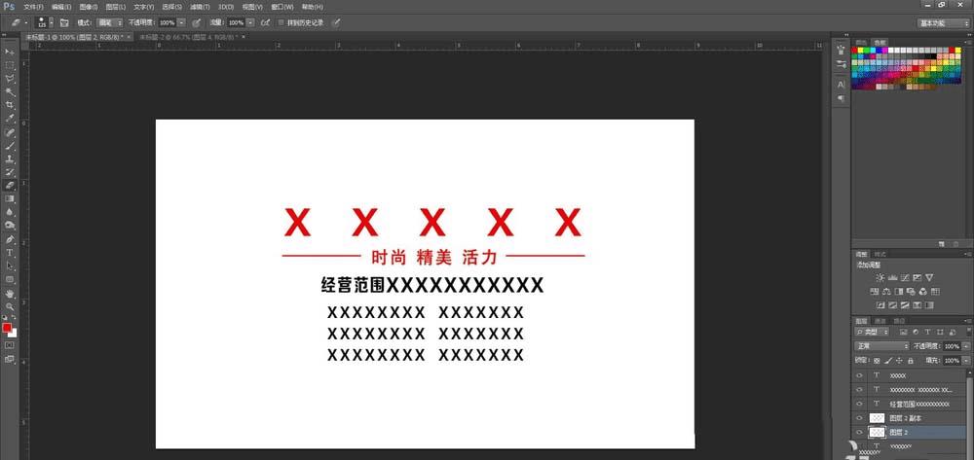Hide 图层 2 layer
Screen dimensions: 974x460
pos(860,432)
